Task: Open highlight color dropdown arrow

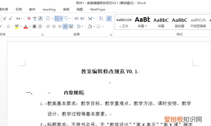Action: tap(21, 27)
